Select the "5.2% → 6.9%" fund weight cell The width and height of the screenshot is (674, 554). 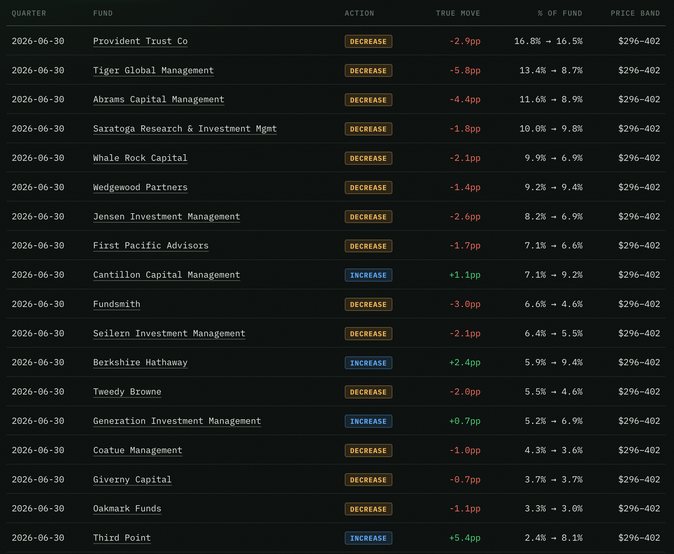click(554, 421)
